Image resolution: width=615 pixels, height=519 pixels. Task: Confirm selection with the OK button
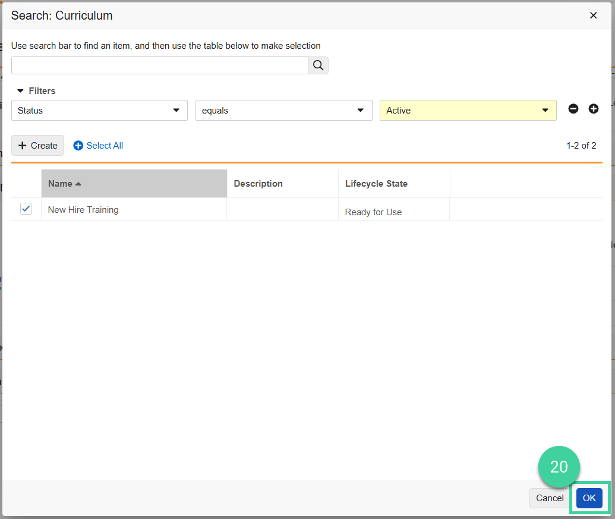point(589,498)
